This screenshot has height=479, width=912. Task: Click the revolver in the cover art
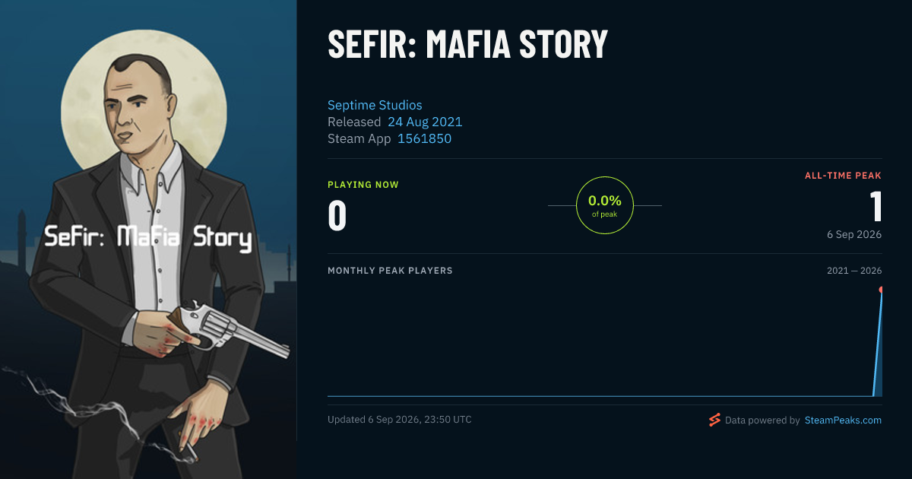tap(228, 328)
